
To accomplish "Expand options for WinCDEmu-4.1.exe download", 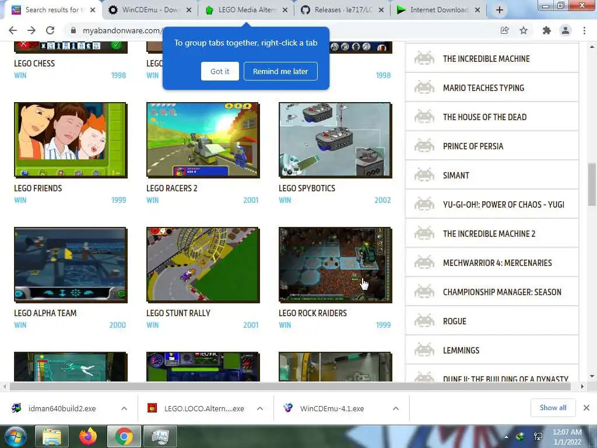I will click(x=396, y=408).
